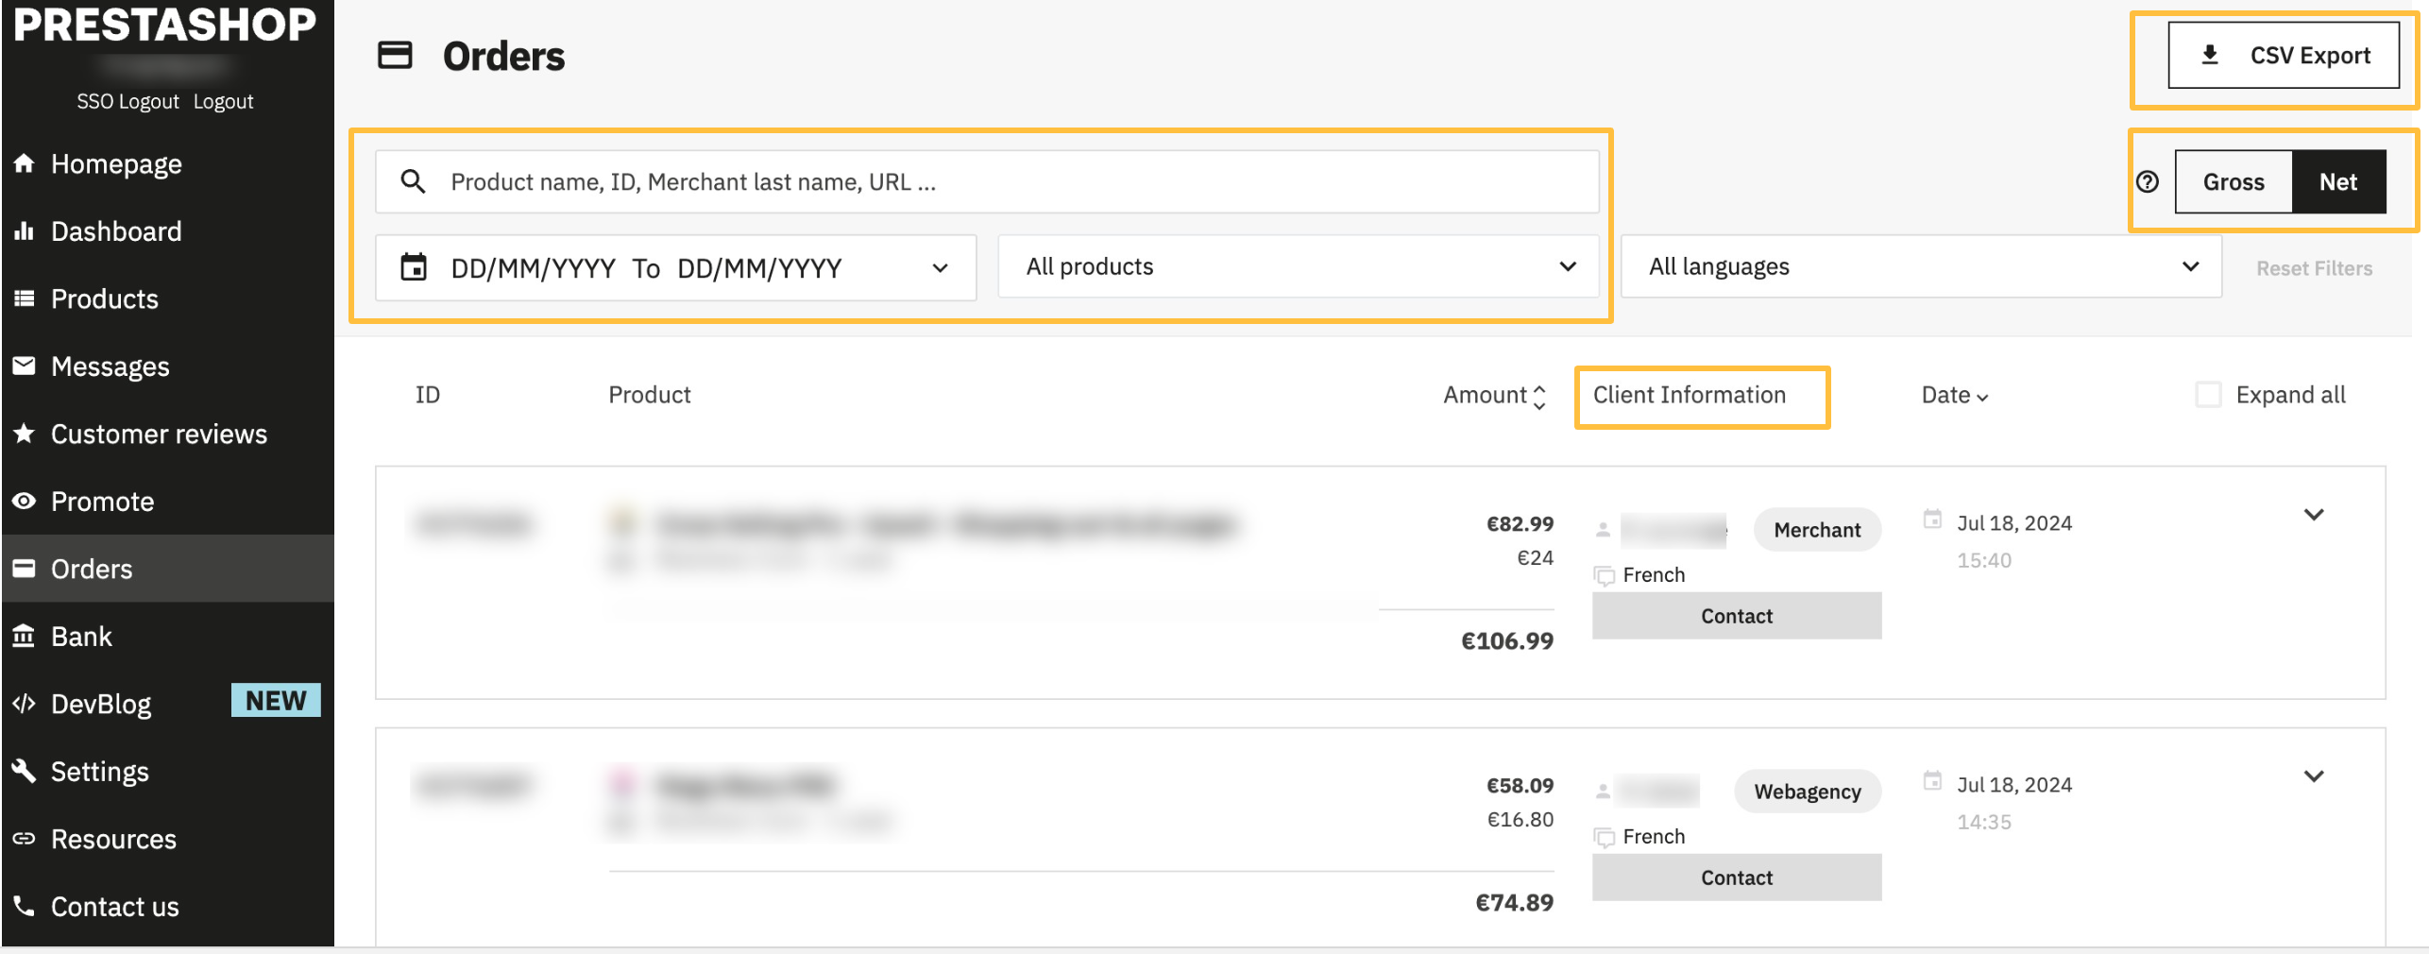2429x954 pixels.
Task: Click the Homepage house icon
Action: click(24, 163)
